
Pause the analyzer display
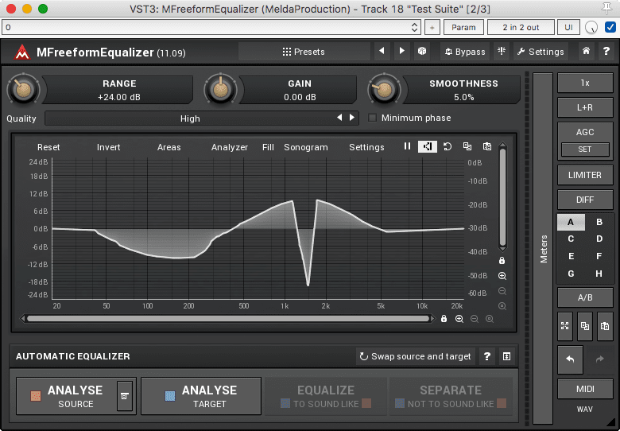(x=407, y=147)
